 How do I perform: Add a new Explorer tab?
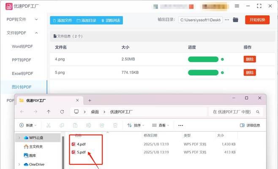tap(90, 101)
